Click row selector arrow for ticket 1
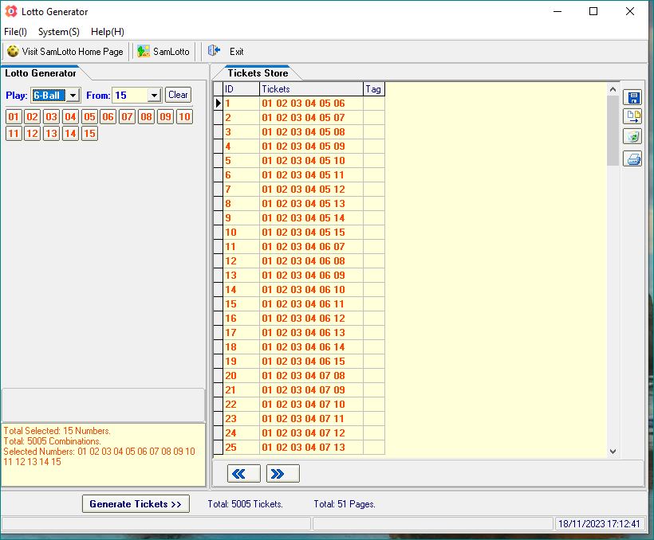The height and width of the screenshot is (540, 654). (x=219, y=104)
